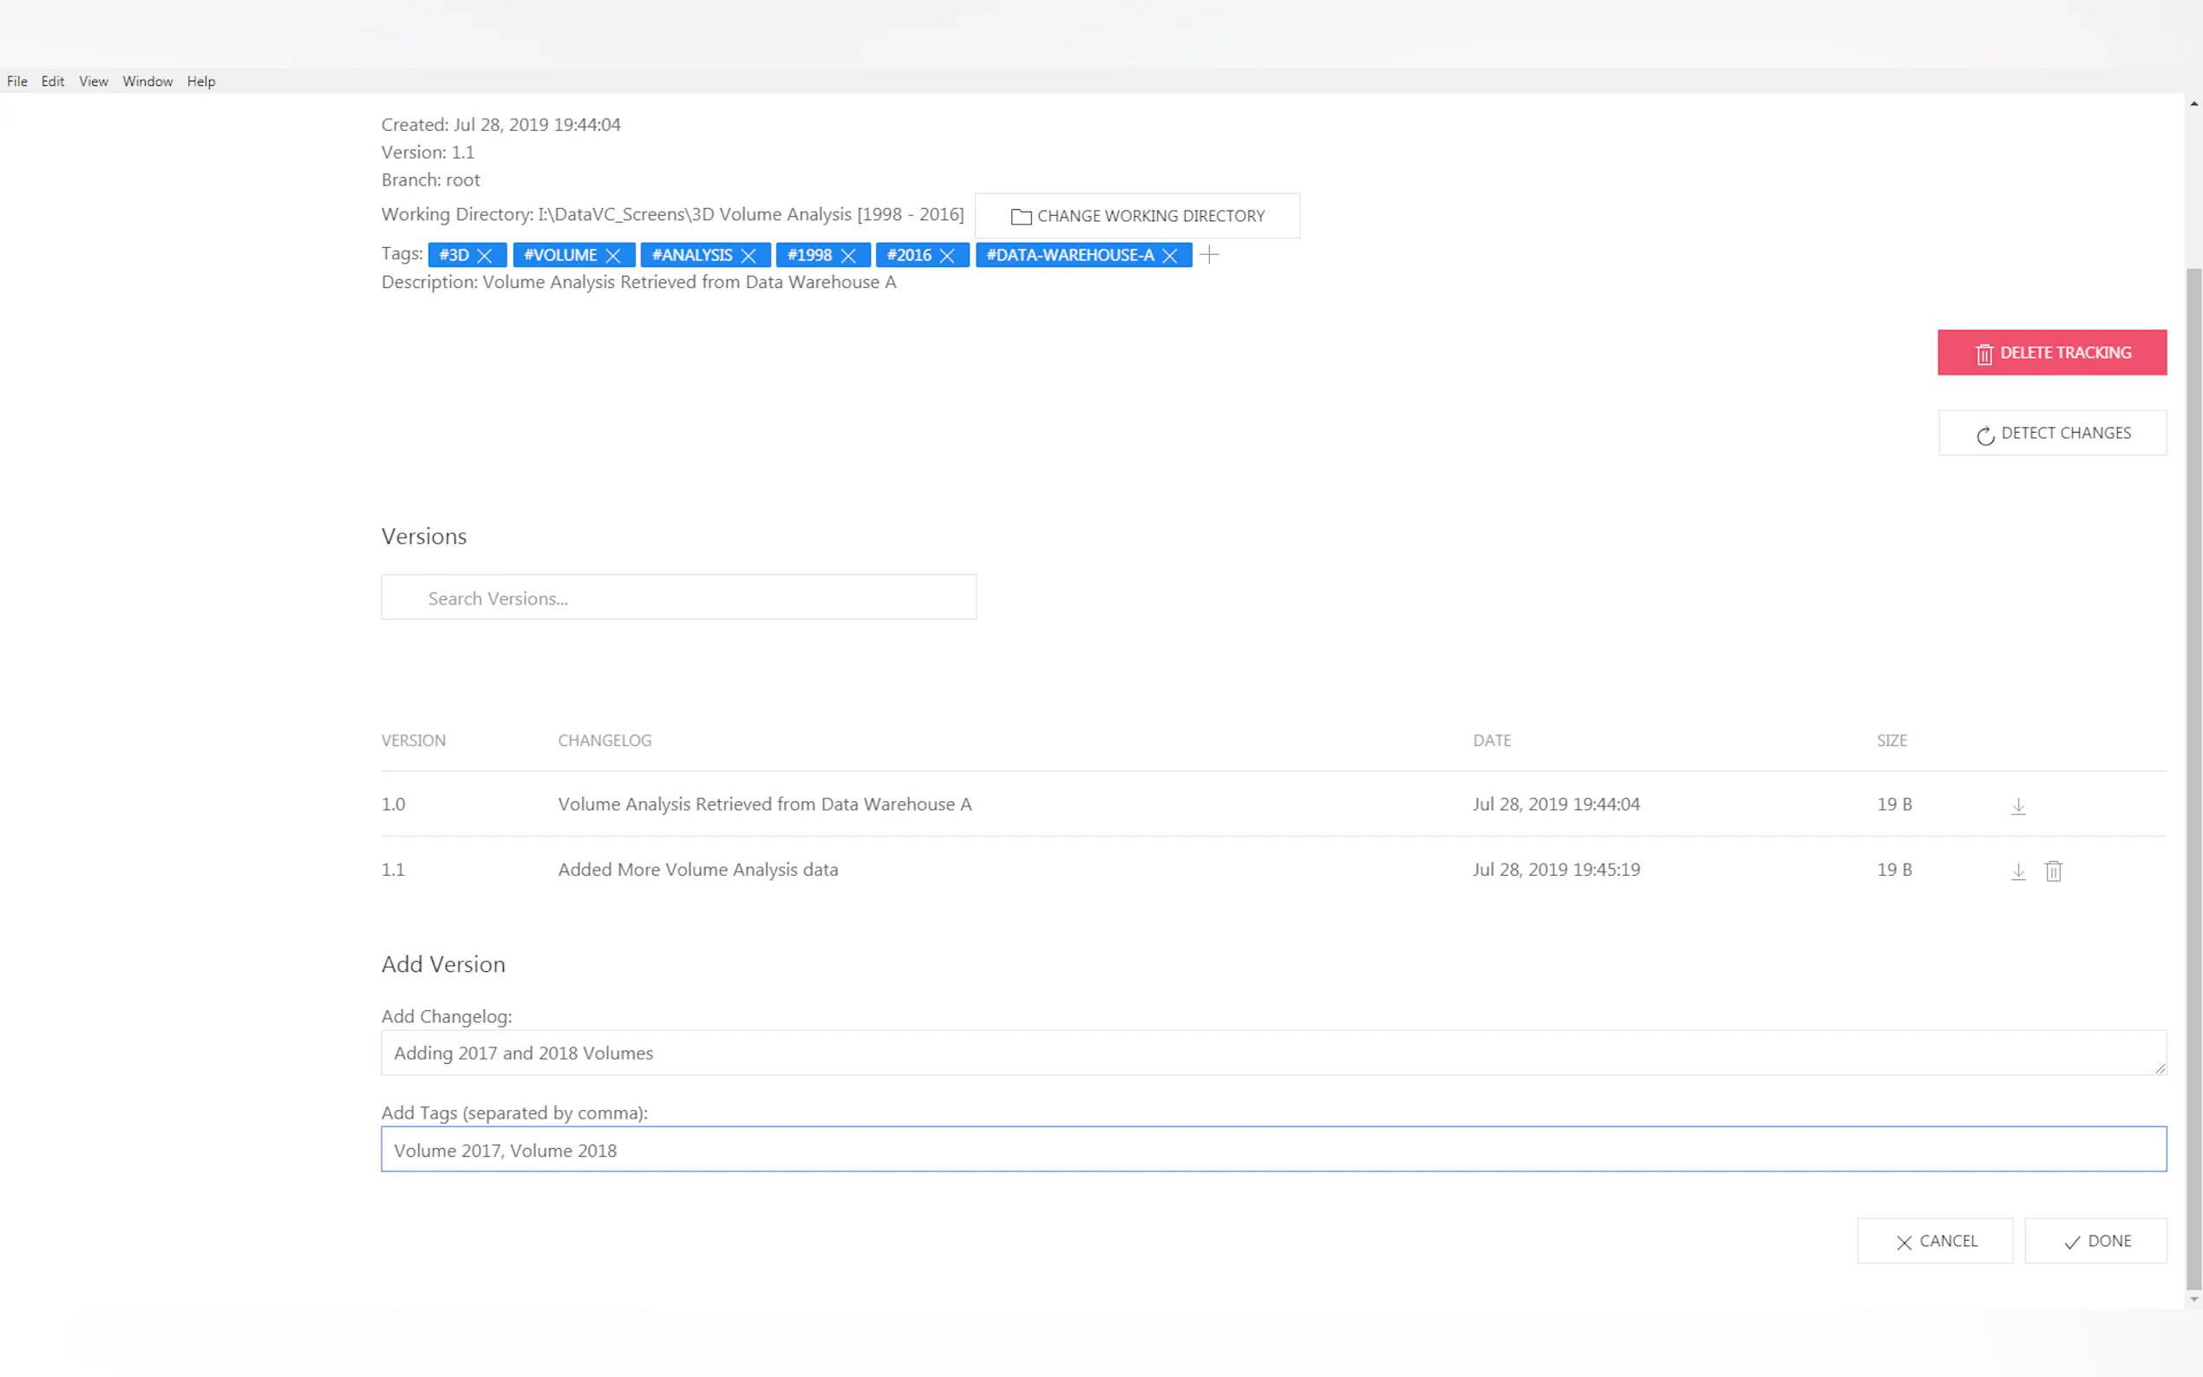The image size is (2203, 1377).
Task: Open the File menu
Action: pyautogui.click(x=17, y=81)
